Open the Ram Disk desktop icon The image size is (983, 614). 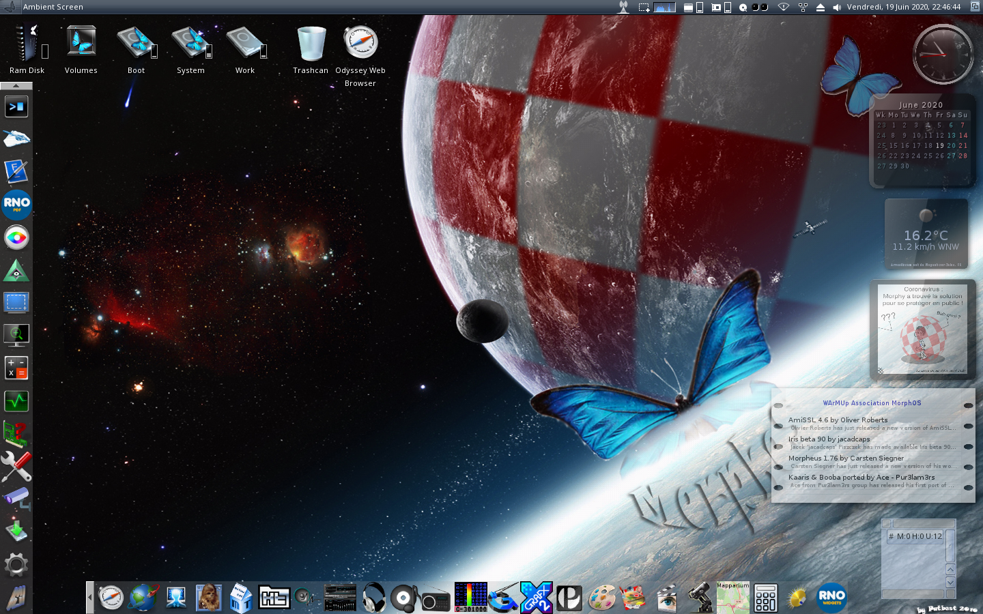tap(27, 43)
